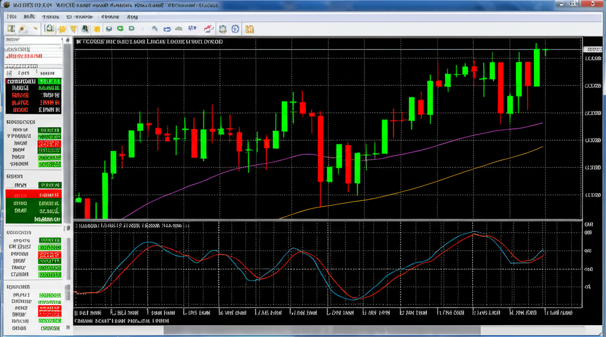This screenshot has width=606, height=337.
Task: Click the green framed profile toolbar icon
Action: point(49,28)
